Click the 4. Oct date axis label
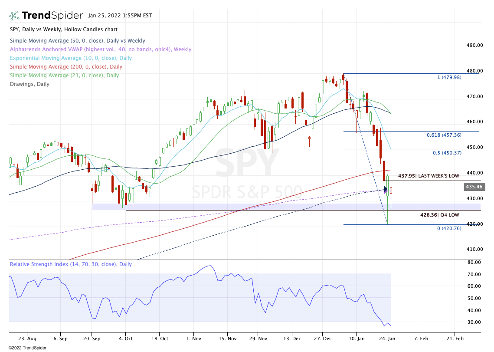The height and width of the screenshot is (352, 494). coord(125,339)
